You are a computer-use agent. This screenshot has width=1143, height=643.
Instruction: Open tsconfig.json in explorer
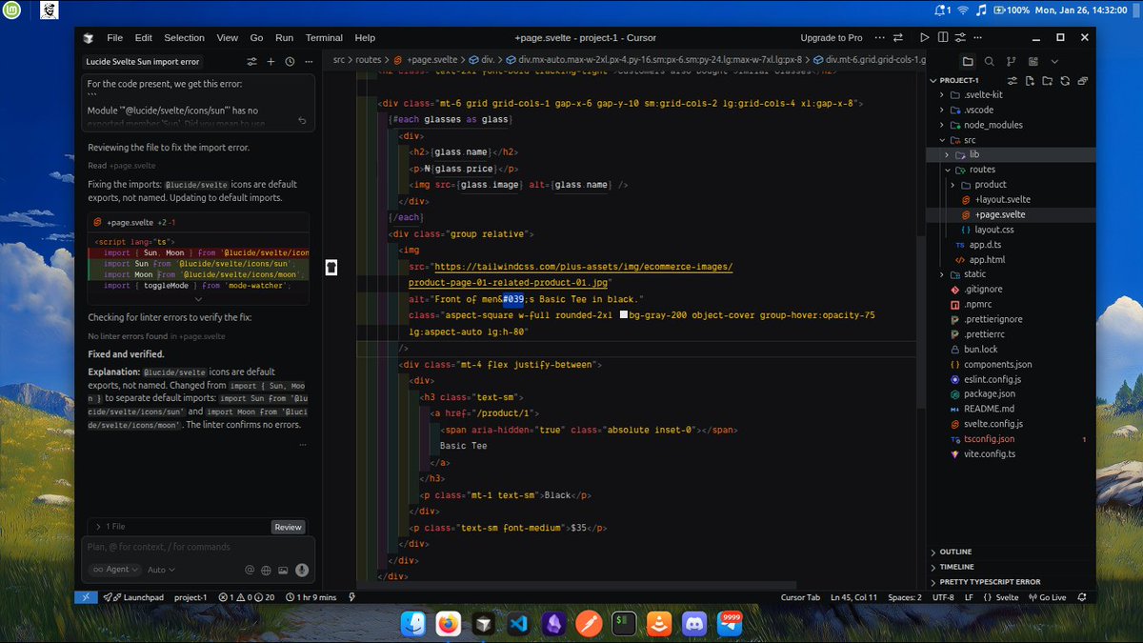click(990, 439)
